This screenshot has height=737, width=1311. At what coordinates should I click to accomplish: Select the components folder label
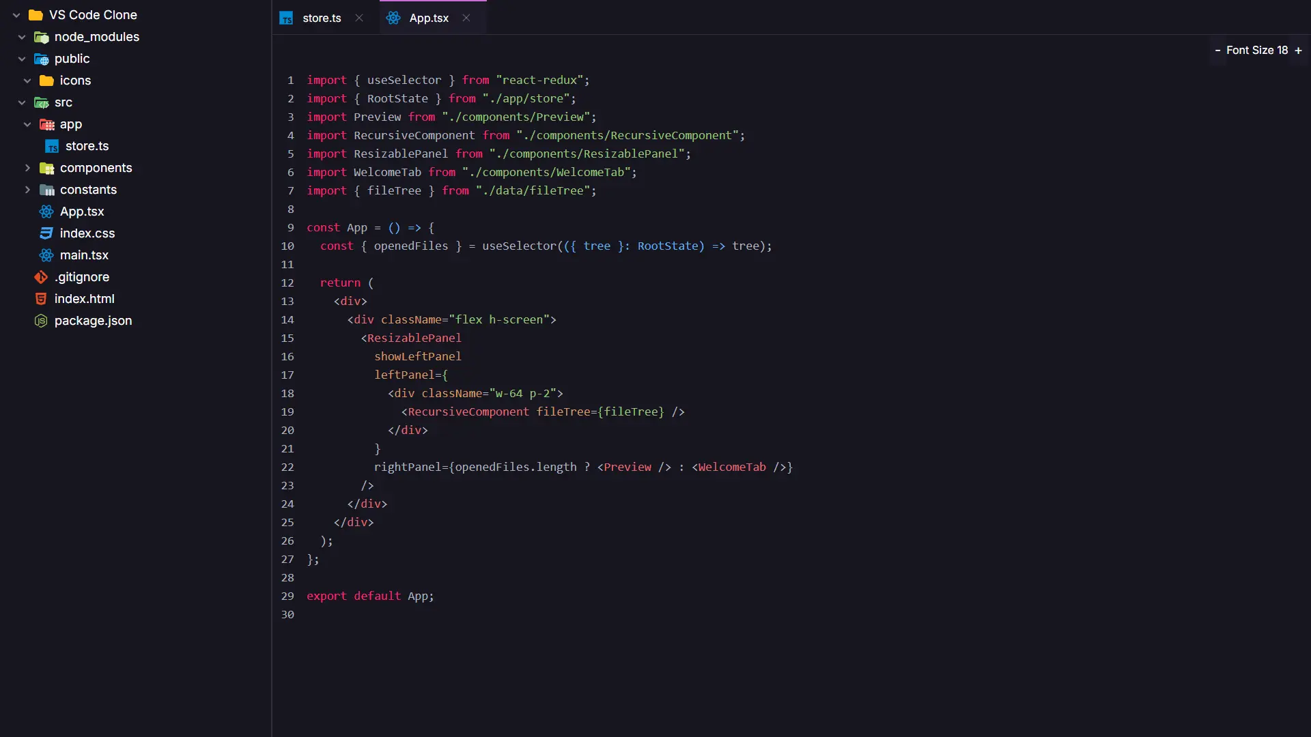click(x=96, y=168)
